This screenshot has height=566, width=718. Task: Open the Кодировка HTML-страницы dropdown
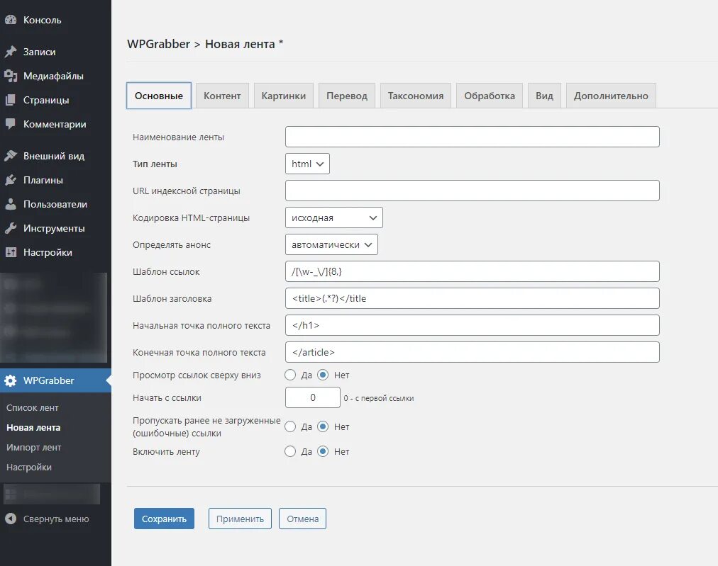(x=334, y=217)
